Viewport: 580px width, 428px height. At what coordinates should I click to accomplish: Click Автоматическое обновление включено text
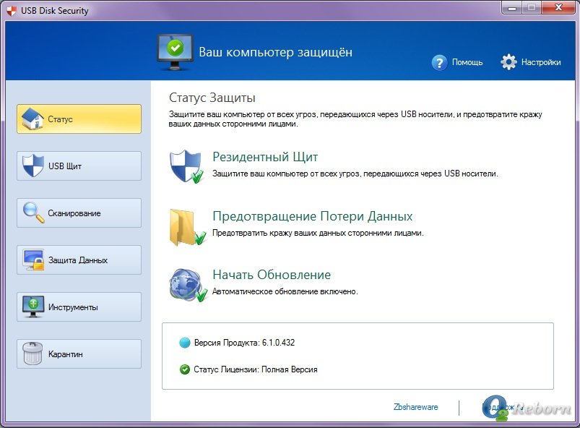click(x=285, y=292)
